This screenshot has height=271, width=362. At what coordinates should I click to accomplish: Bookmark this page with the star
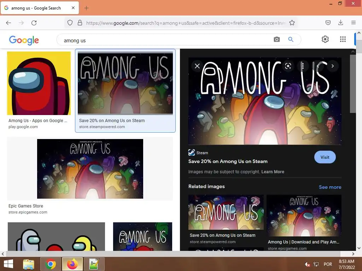click(292, 23)
